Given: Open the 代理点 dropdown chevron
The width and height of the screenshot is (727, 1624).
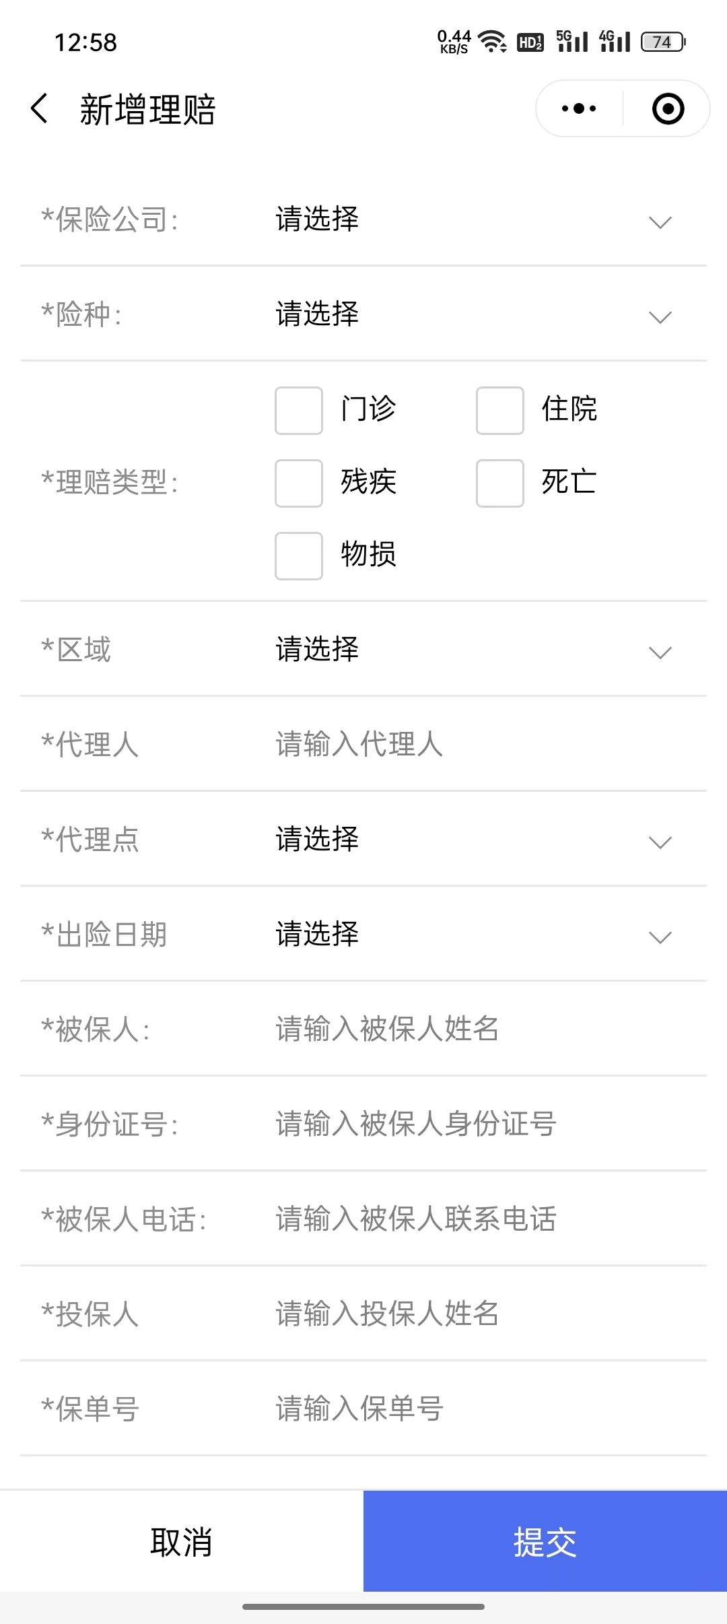Looking at the screenshot, I should point(660,842).
